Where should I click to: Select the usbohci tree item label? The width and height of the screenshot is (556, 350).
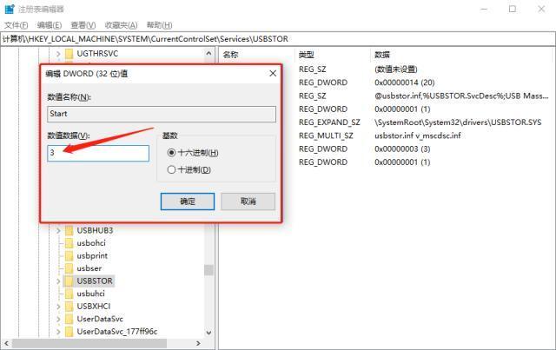(91, 243)
